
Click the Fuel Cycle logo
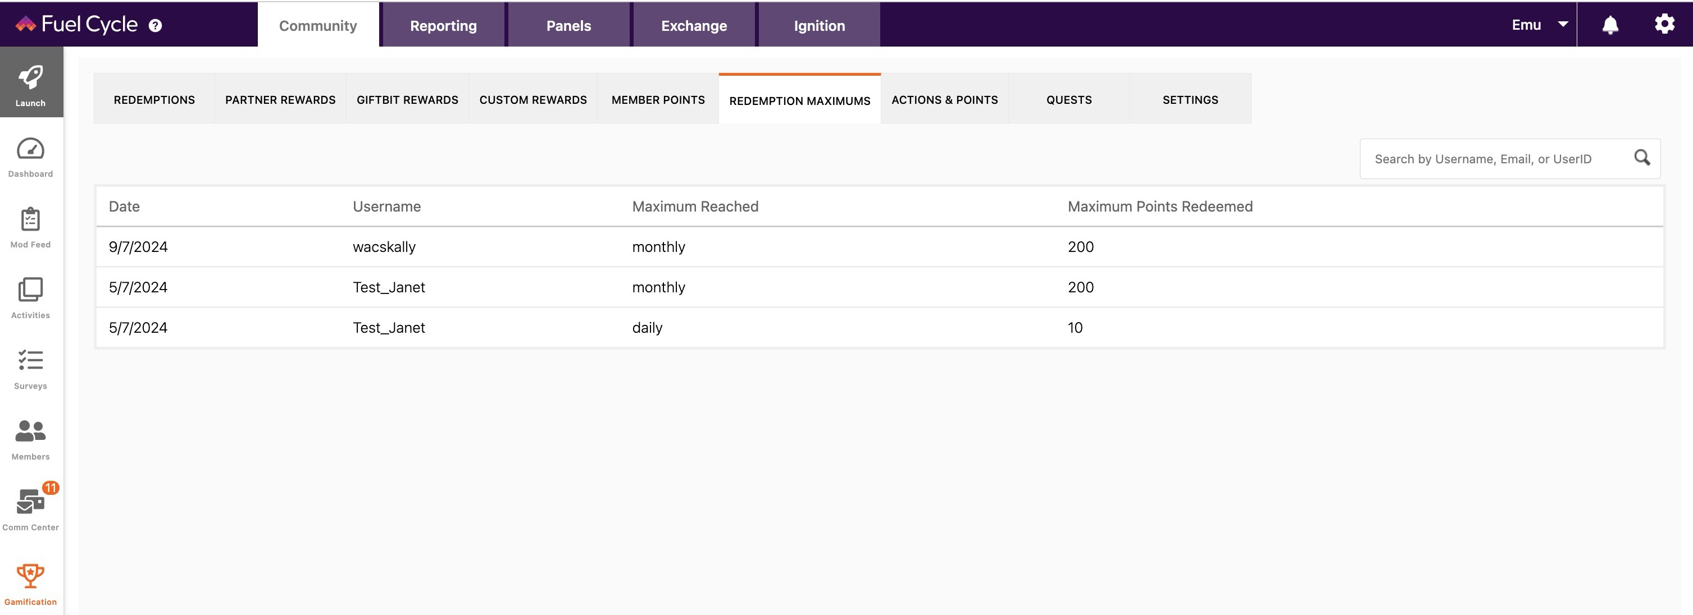pyautogui.click(x=76, y=24)
